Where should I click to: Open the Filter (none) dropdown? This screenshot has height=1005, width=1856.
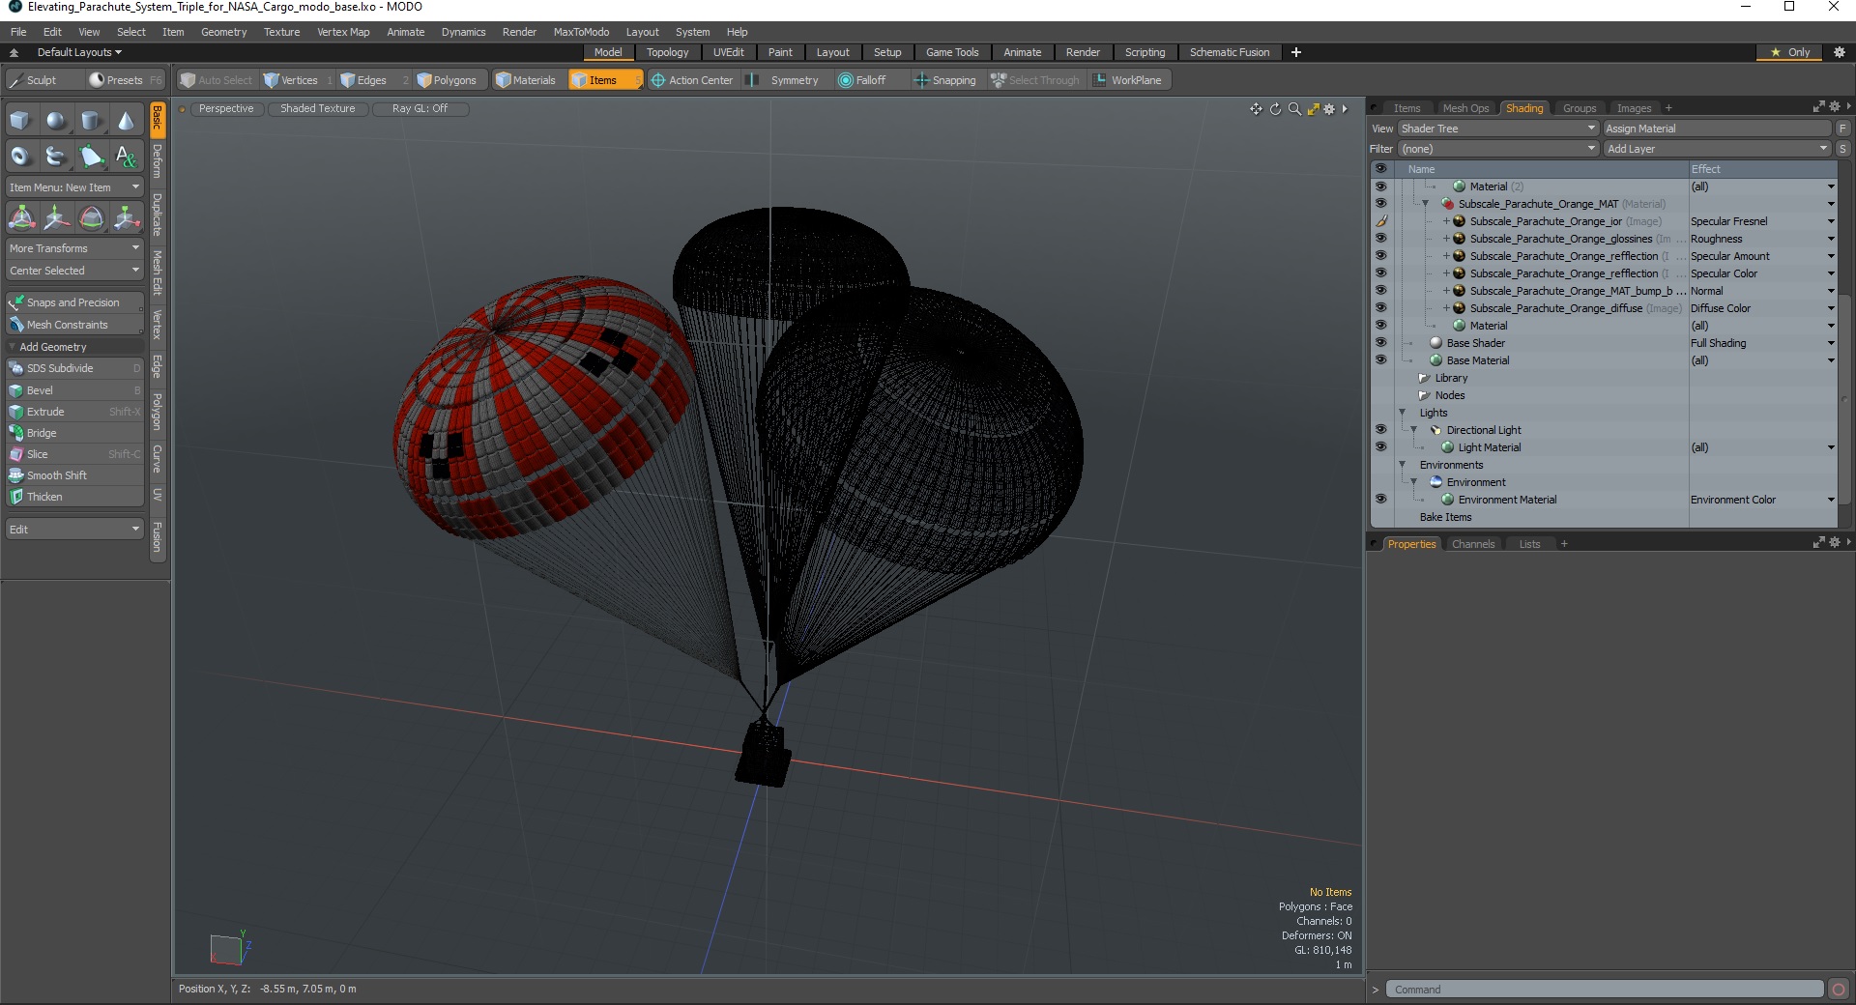(1497, 149)
